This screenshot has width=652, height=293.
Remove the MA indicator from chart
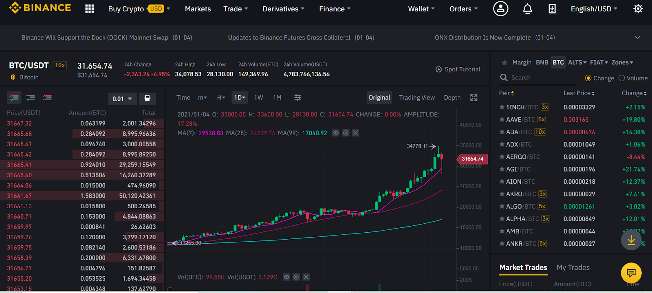coord(355,133)
